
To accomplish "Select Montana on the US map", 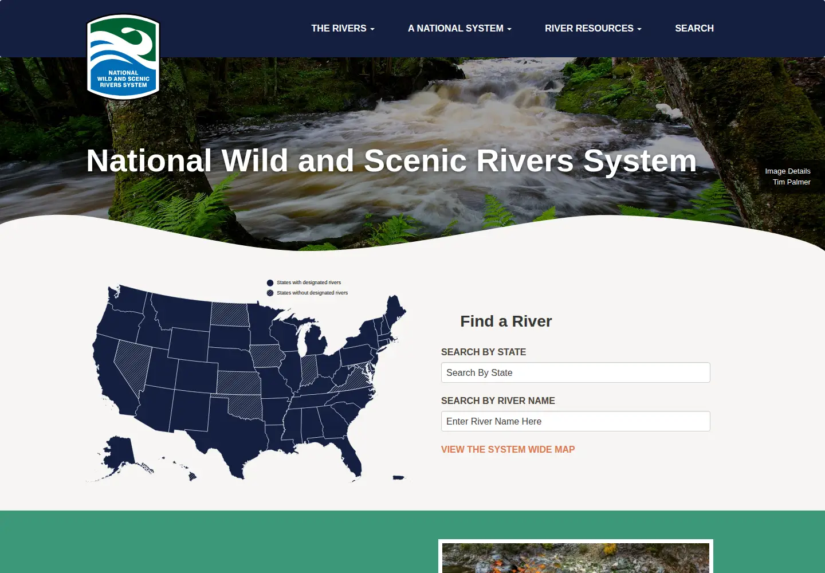I will coord(183,312).
